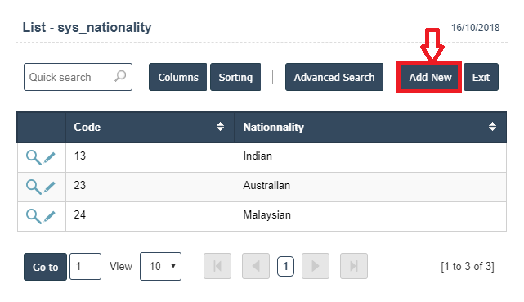Viewport: 524px width, 302px height.
Task: Open Sorting options
Action: (235, 77)
